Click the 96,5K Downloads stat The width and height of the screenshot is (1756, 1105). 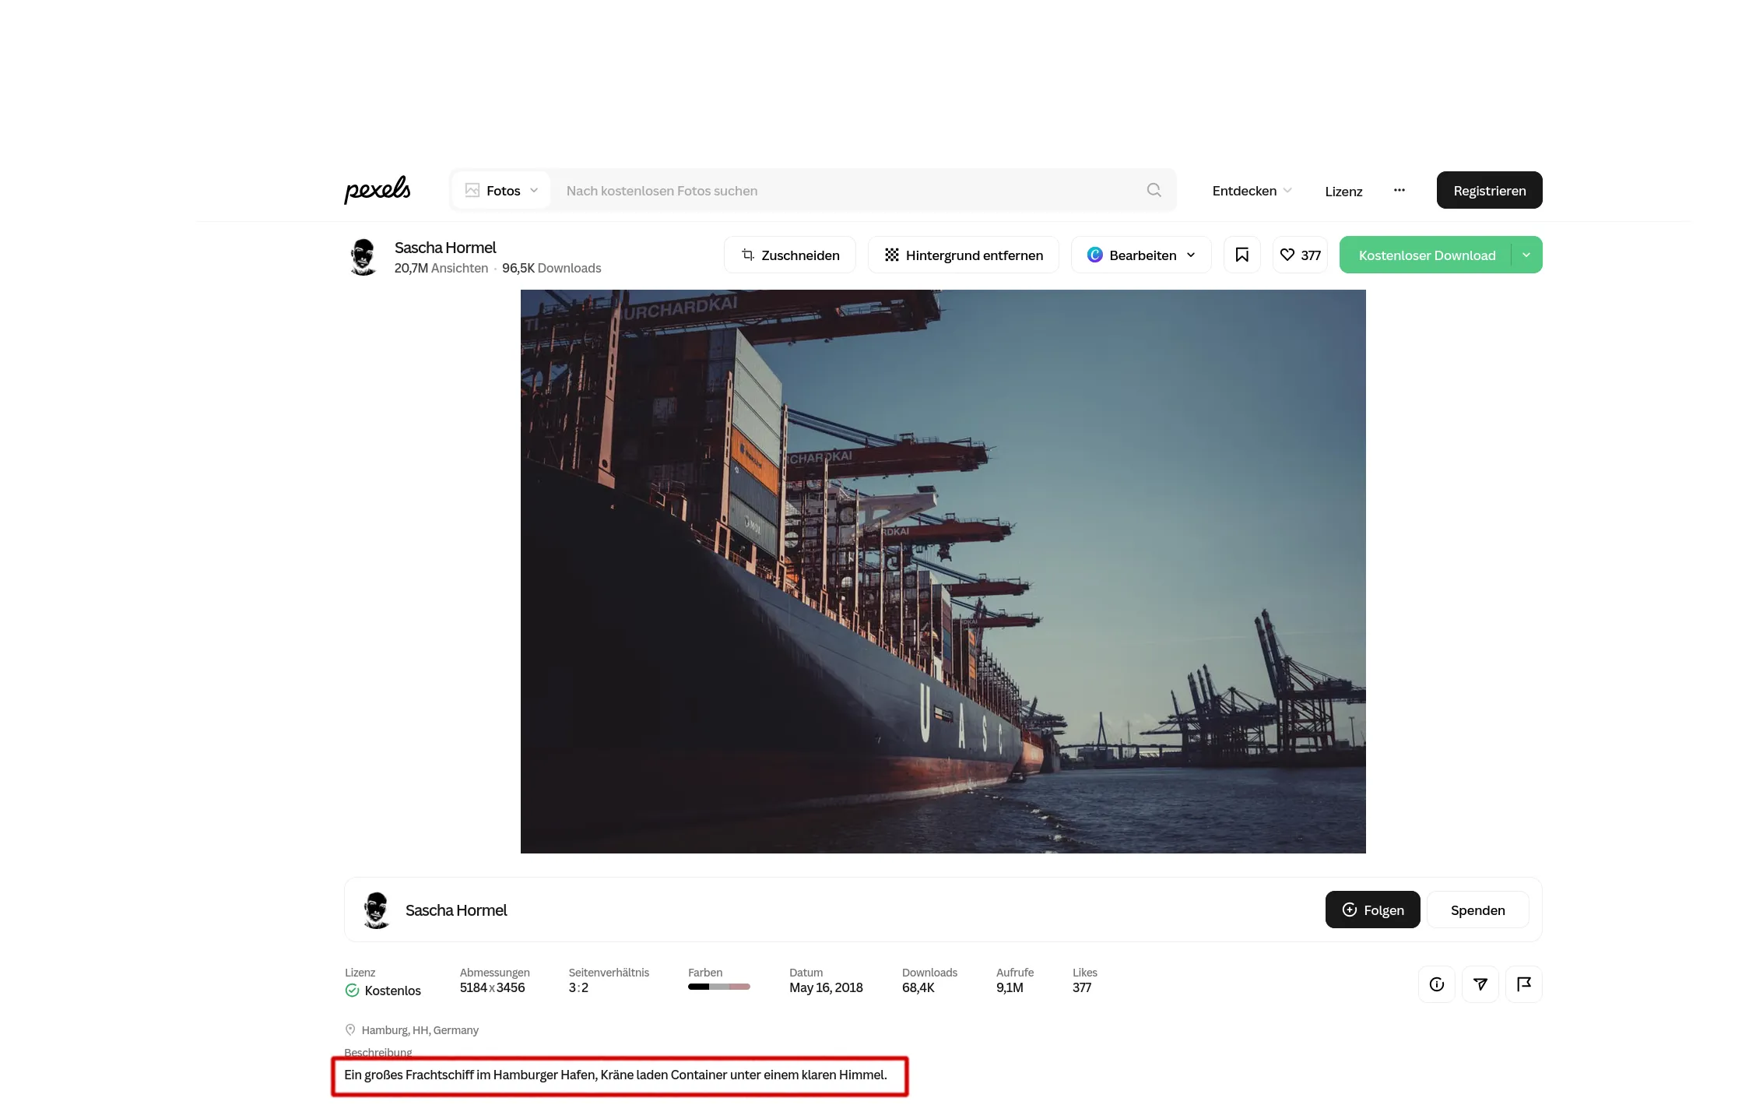551,268
